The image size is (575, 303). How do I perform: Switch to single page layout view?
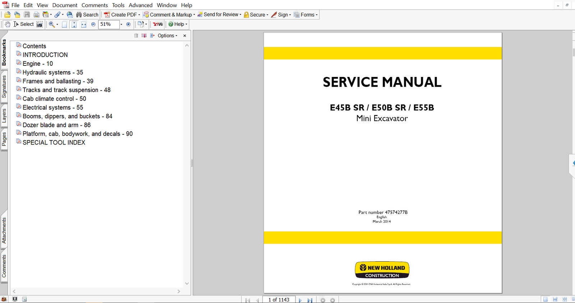(x=546, y=299)
